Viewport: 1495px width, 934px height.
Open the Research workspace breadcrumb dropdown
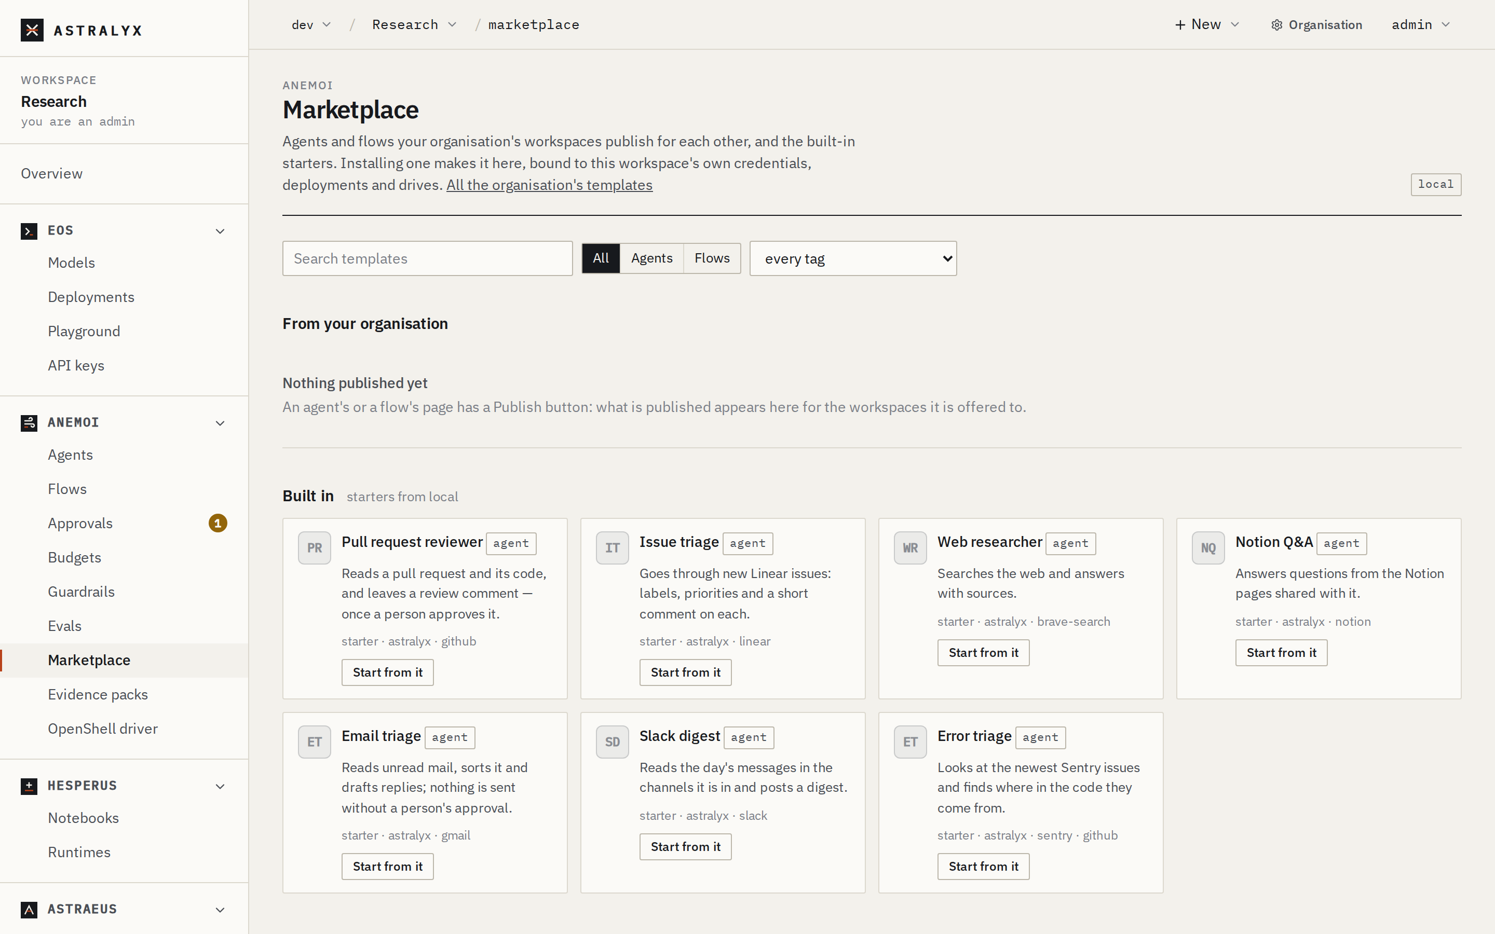point(414,25)
